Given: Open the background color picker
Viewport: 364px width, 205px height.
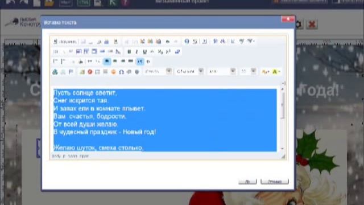Looking at the screenshot, I should pyautogui.click(x=276, y=72).
